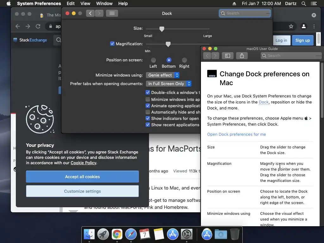
Task: Open Finder from the Dock
Action: click(89, 234)
